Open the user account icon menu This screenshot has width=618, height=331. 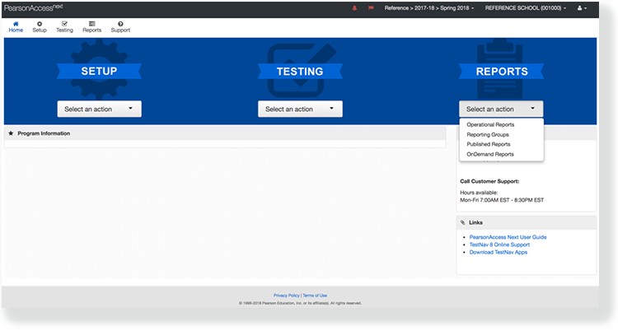click(x=581, y=8)
